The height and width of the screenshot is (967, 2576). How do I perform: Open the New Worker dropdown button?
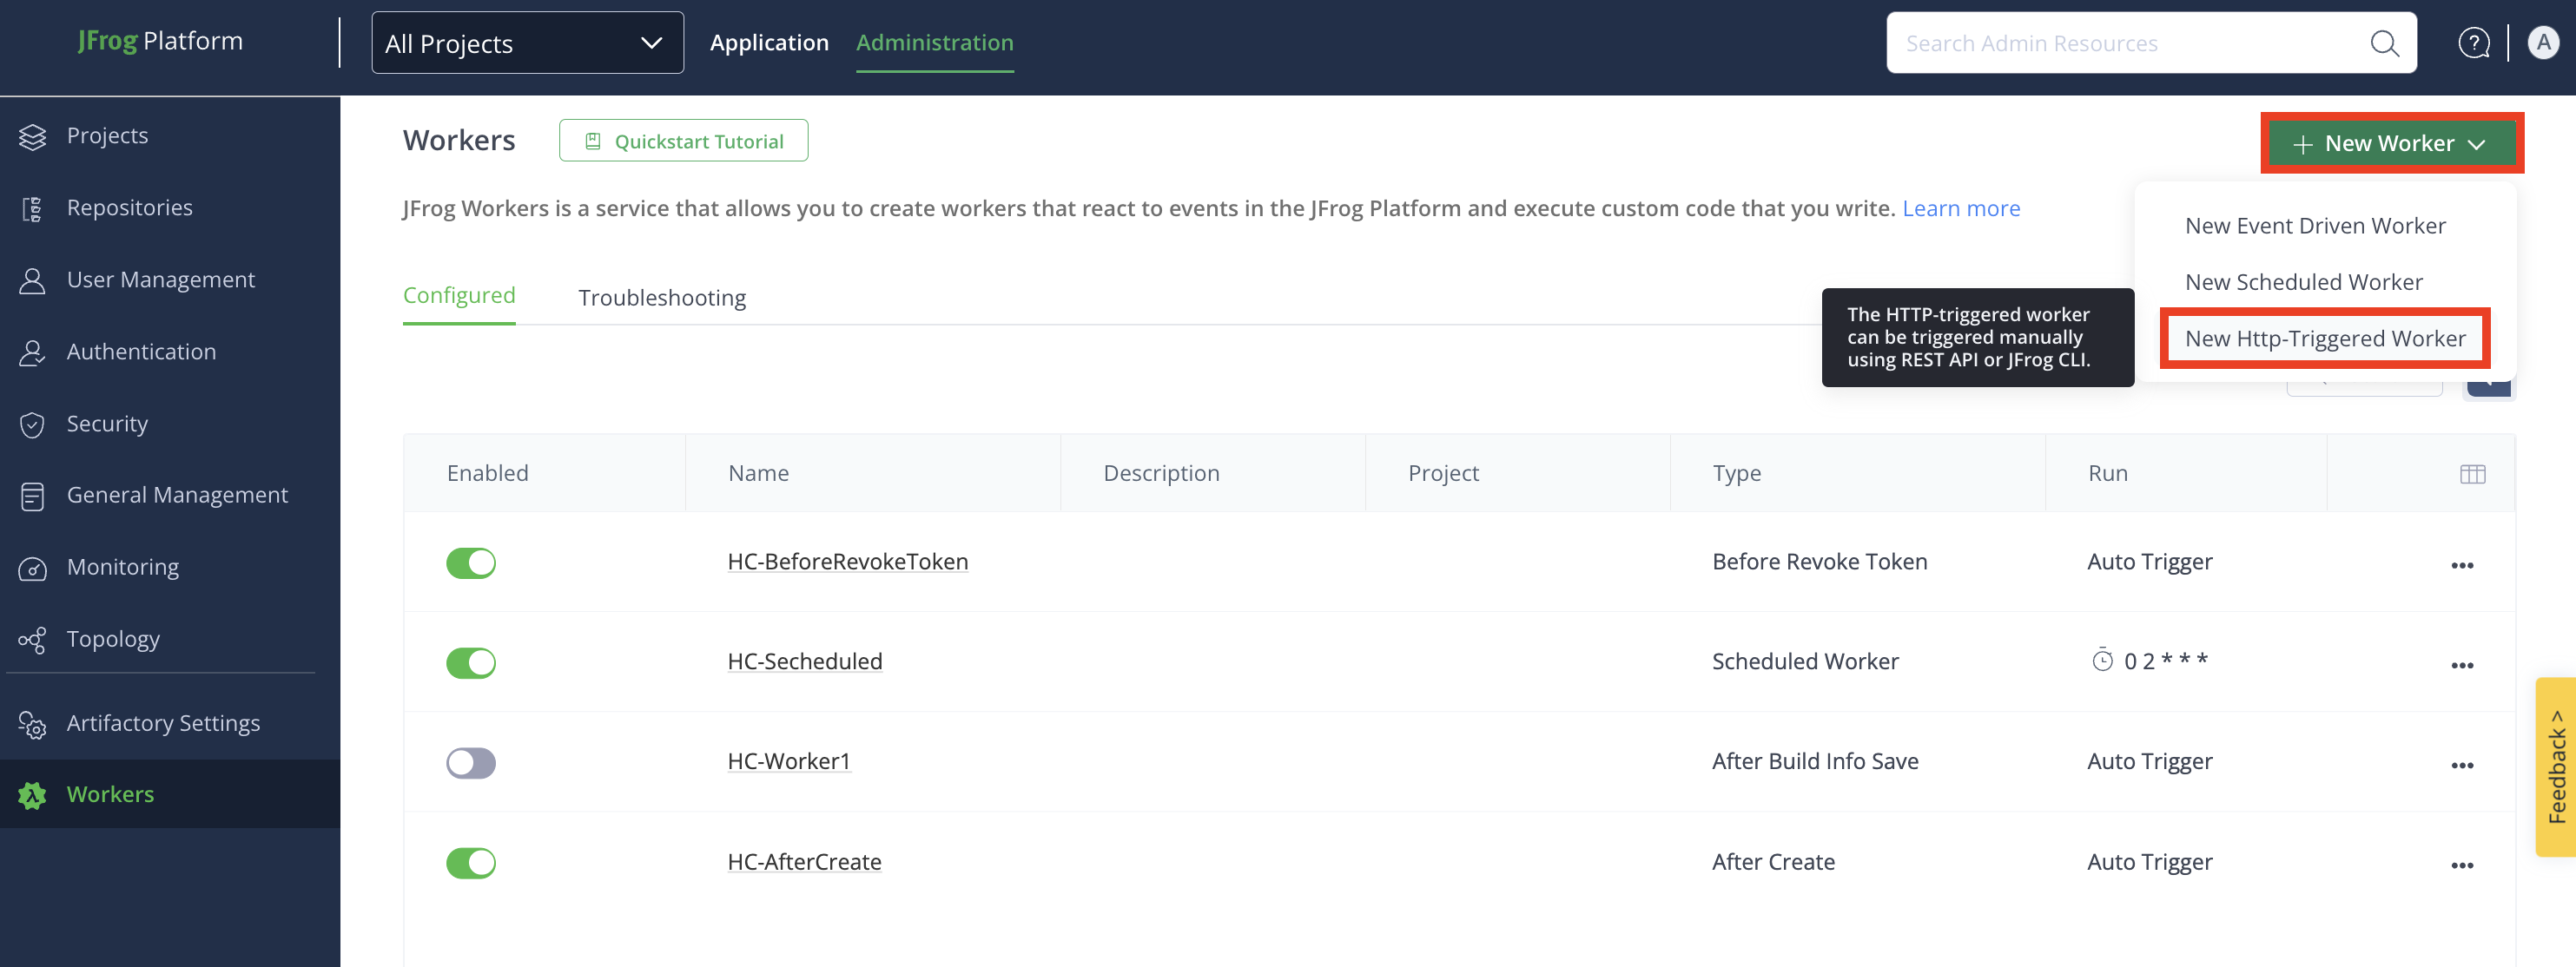click(2390, 143)
